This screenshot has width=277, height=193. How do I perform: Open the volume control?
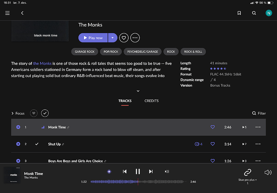coord(268,173)
